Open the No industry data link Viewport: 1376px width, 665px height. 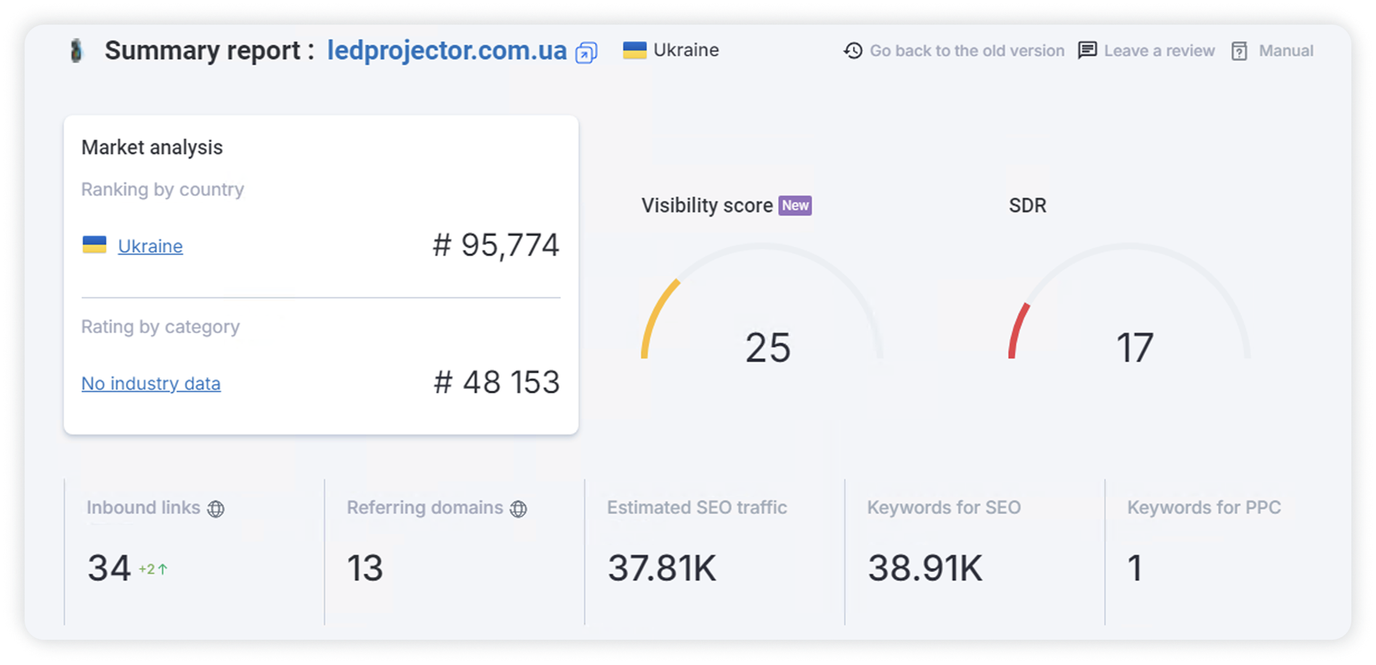(151, 384)
